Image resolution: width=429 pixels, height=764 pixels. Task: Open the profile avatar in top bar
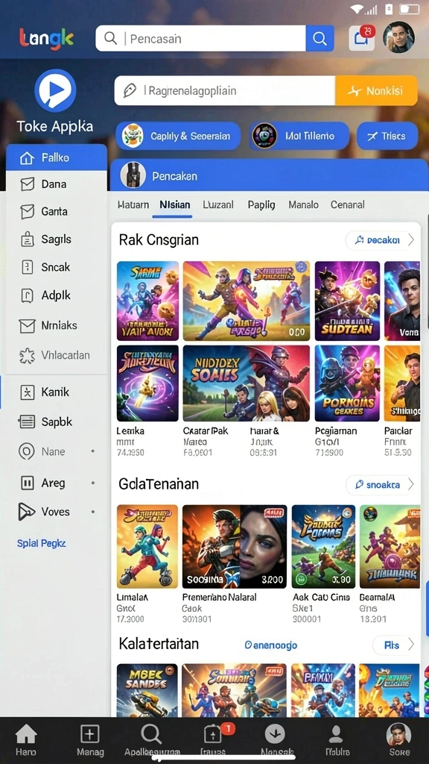[398, 37]
